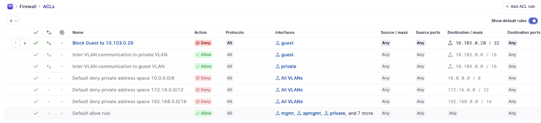Open the column options dropdown below the breadcrumb
This screenshot has height=123, width=541.
(13, 21)
